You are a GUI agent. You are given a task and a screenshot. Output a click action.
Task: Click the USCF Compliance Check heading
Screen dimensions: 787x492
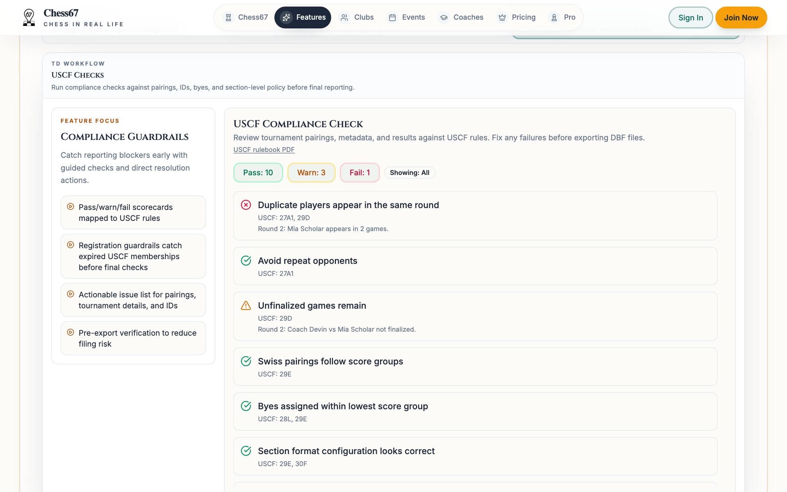[x=298, y=124]
